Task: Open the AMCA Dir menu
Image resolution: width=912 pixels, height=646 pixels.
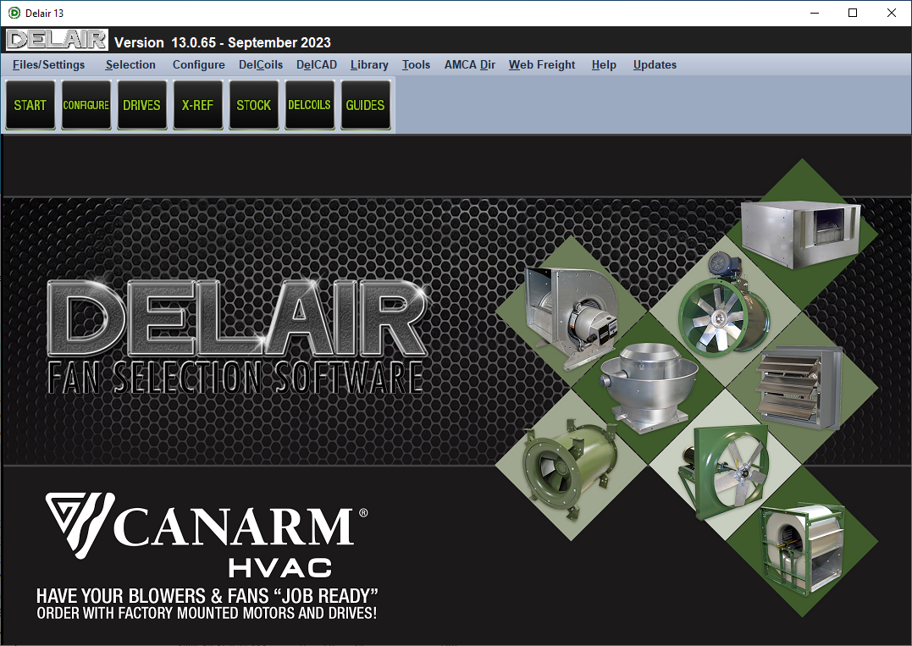Action: coord(470,64)
